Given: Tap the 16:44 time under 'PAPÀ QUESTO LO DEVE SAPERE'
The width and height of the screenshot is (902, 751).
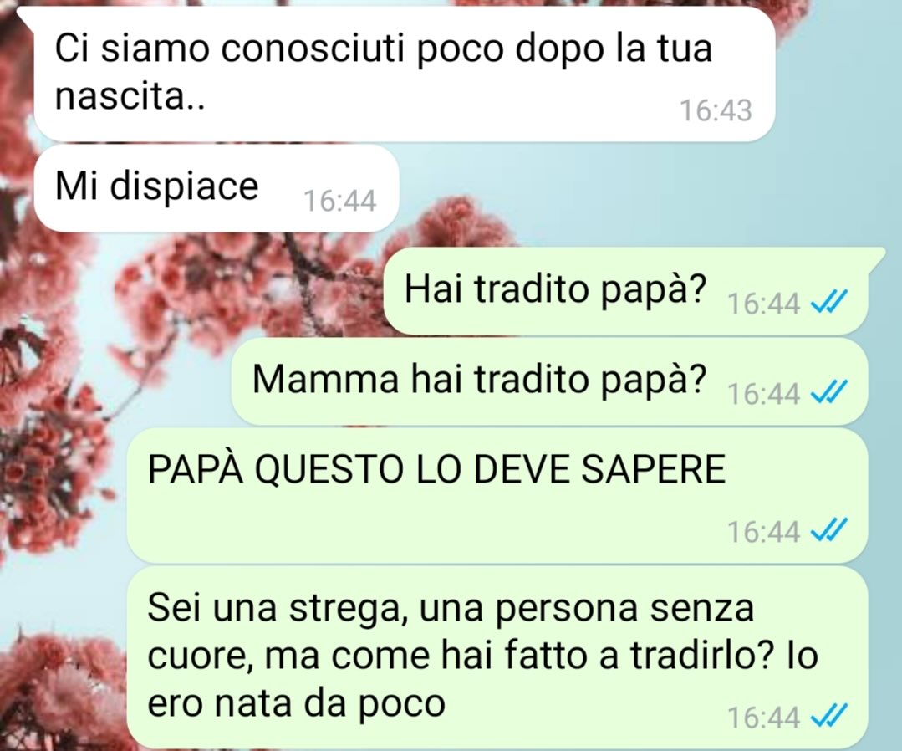Looking at the screenshot, I should coord(764,532).
